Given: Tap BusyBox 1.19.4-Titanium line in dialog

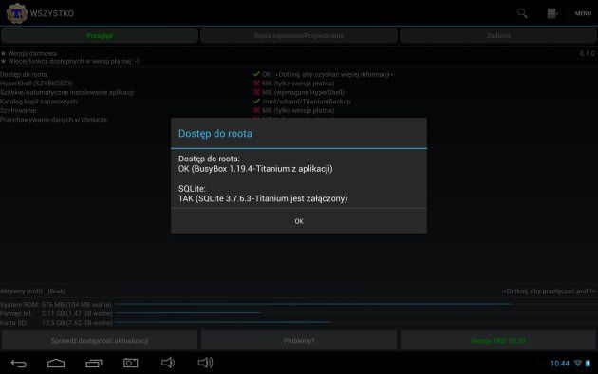Looking at the screenshot, I should point(255,169).
